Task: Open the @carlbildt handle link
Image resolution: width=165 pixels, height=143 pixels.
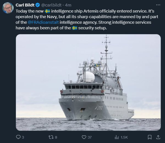Action: [x=52, y=5]
